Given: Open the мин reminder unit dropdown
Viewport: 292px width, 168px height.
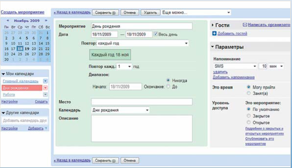Looking at the screenshot, I should click(276, 66).
